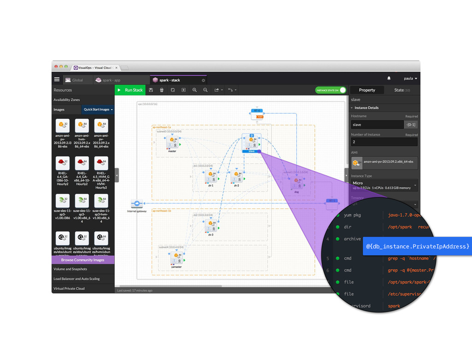The height and width of the screenshot is (354, 472).
Task: Select the first ubuntu 32-bit image
Action: point(63,243)
